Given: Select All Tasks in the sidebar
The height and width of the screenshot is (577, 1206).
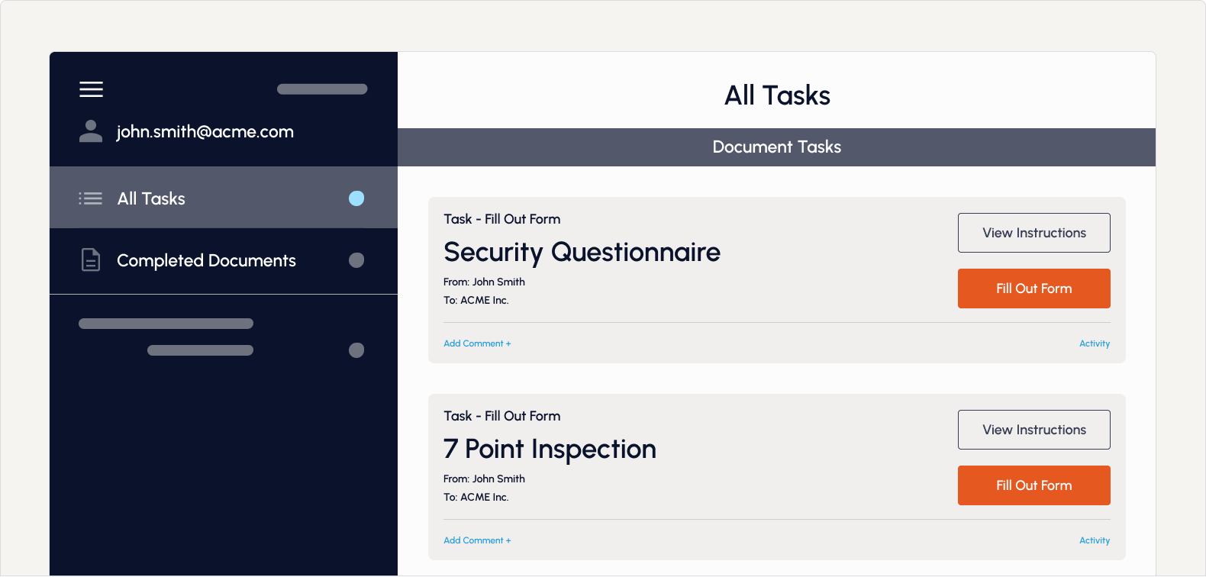Looking at the screenshot, I should point(224,198).
